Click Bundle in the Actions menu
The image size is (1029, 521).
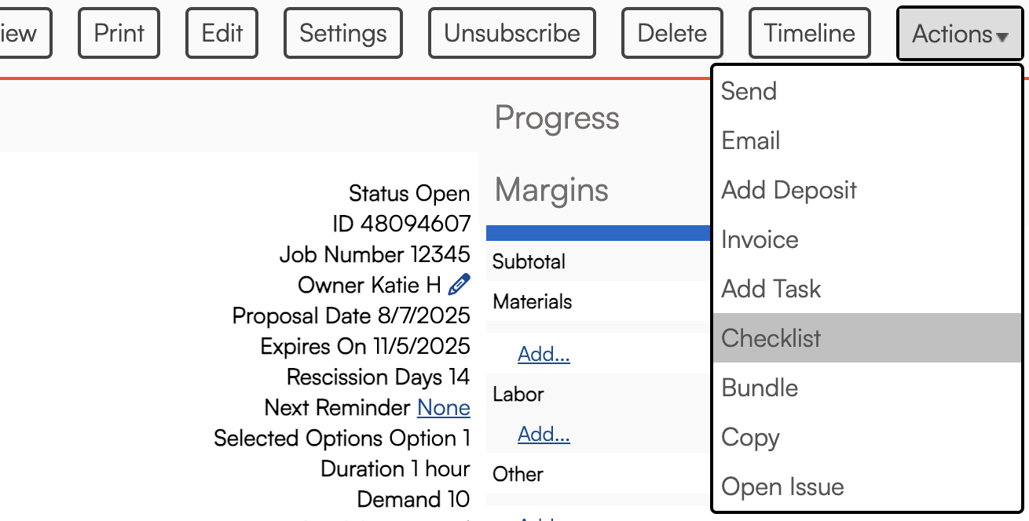[x=760, y=388]
